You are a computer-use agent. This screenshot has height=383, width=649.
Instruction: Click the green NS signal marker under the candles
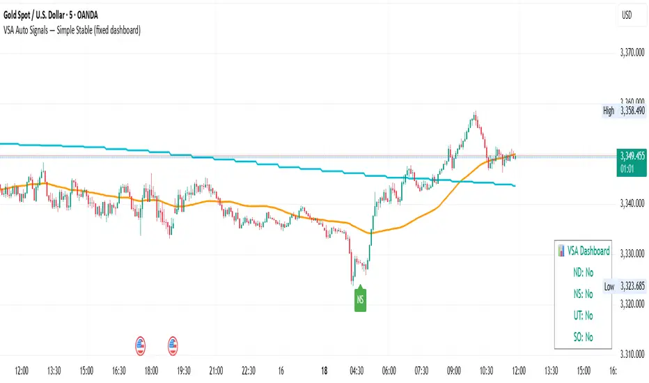pos(360,300)
